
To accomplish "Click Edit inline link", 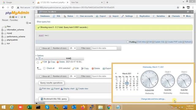I will click(142, 42).
